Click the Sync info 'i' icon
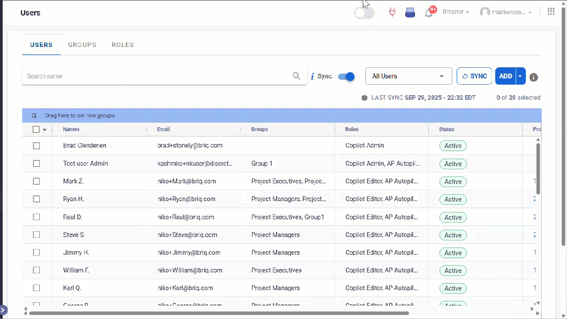The image size is (567, 319). pos(312,77)
